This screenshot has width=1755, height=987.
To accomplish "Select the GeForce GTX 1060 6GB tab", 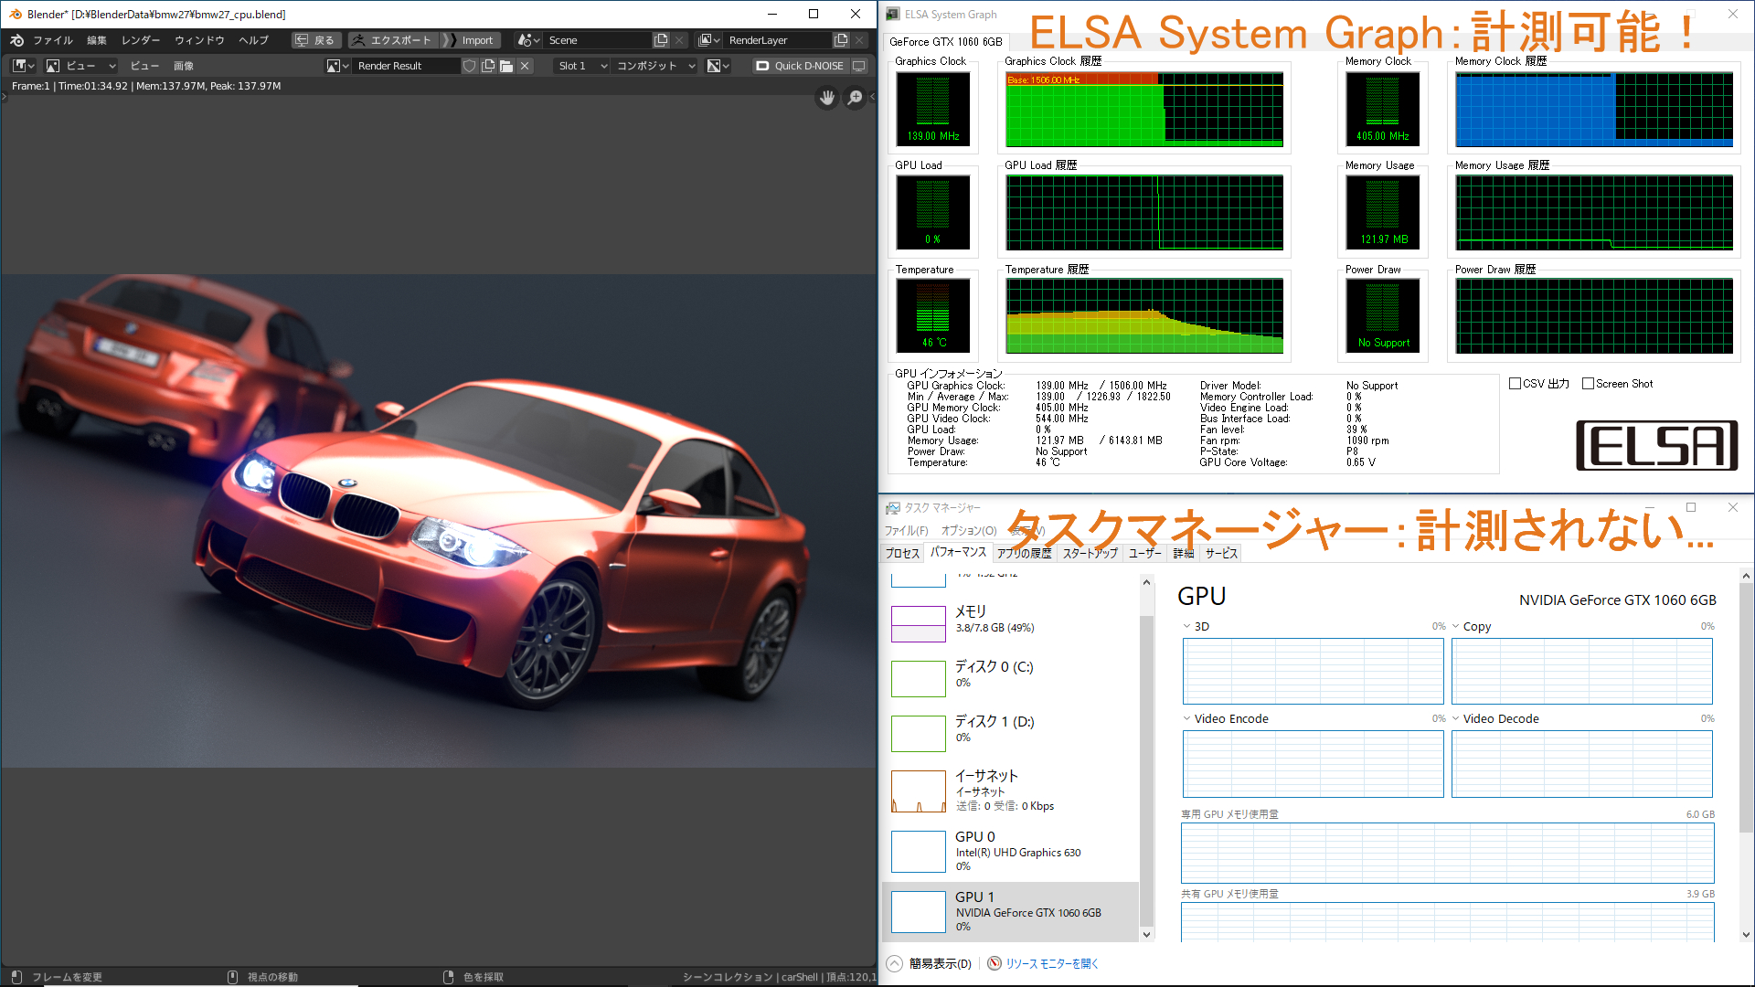I will coord(946,42).
